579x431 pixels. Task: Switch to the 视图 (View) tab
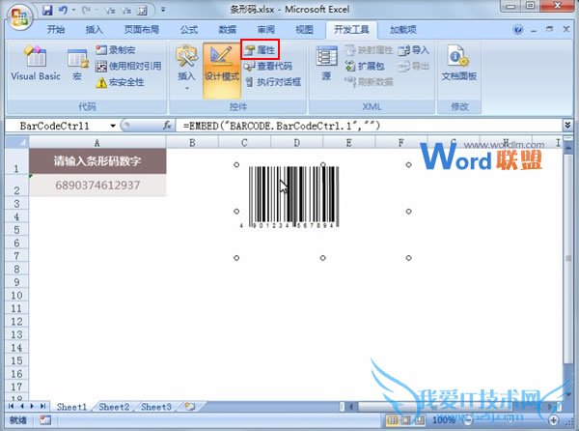304,29
